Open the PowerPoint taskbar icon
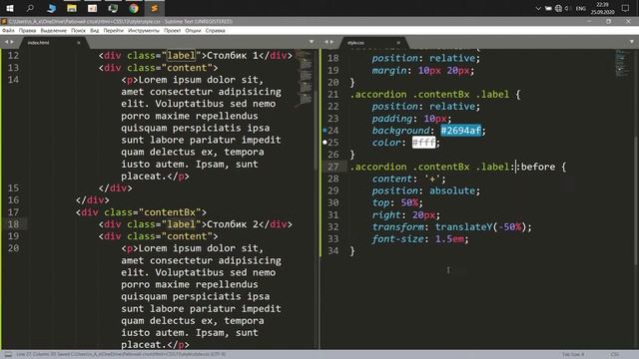The height and width of the screenshot is (359, 639). (x=93, y=8)
